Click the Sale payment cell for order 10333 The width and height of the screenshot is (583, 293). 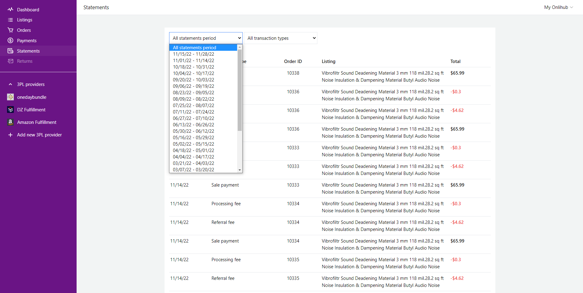(225, 185)
